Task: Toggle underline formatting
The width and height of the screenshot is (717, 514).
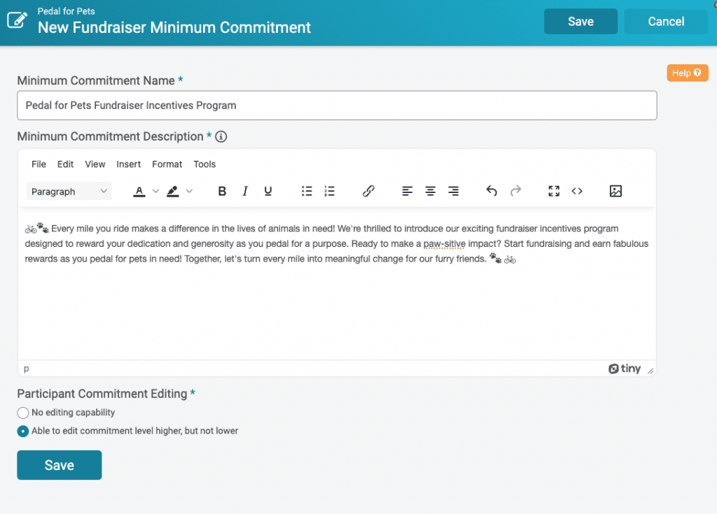Action: (268, 191)
